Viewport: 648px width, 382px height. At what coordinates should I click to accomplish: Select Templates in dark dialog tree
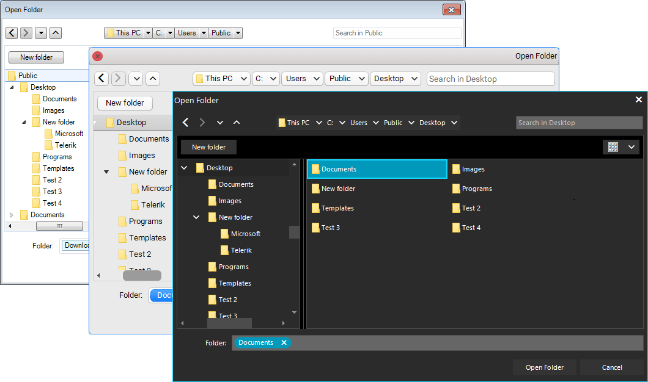pyautogui.click(x=230, y=283)
